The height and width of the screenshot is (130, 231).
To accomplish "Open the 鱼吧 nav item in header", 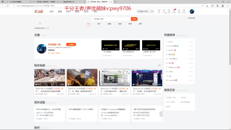I will pos(95,12).
